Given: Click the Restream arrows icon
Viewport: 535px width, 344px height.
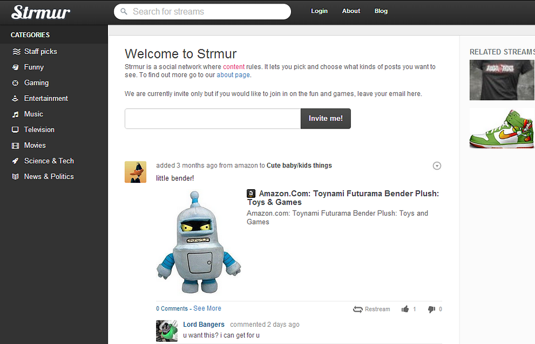Looking at the screenshot, I should pyautogui.click(x=358, y=309).
